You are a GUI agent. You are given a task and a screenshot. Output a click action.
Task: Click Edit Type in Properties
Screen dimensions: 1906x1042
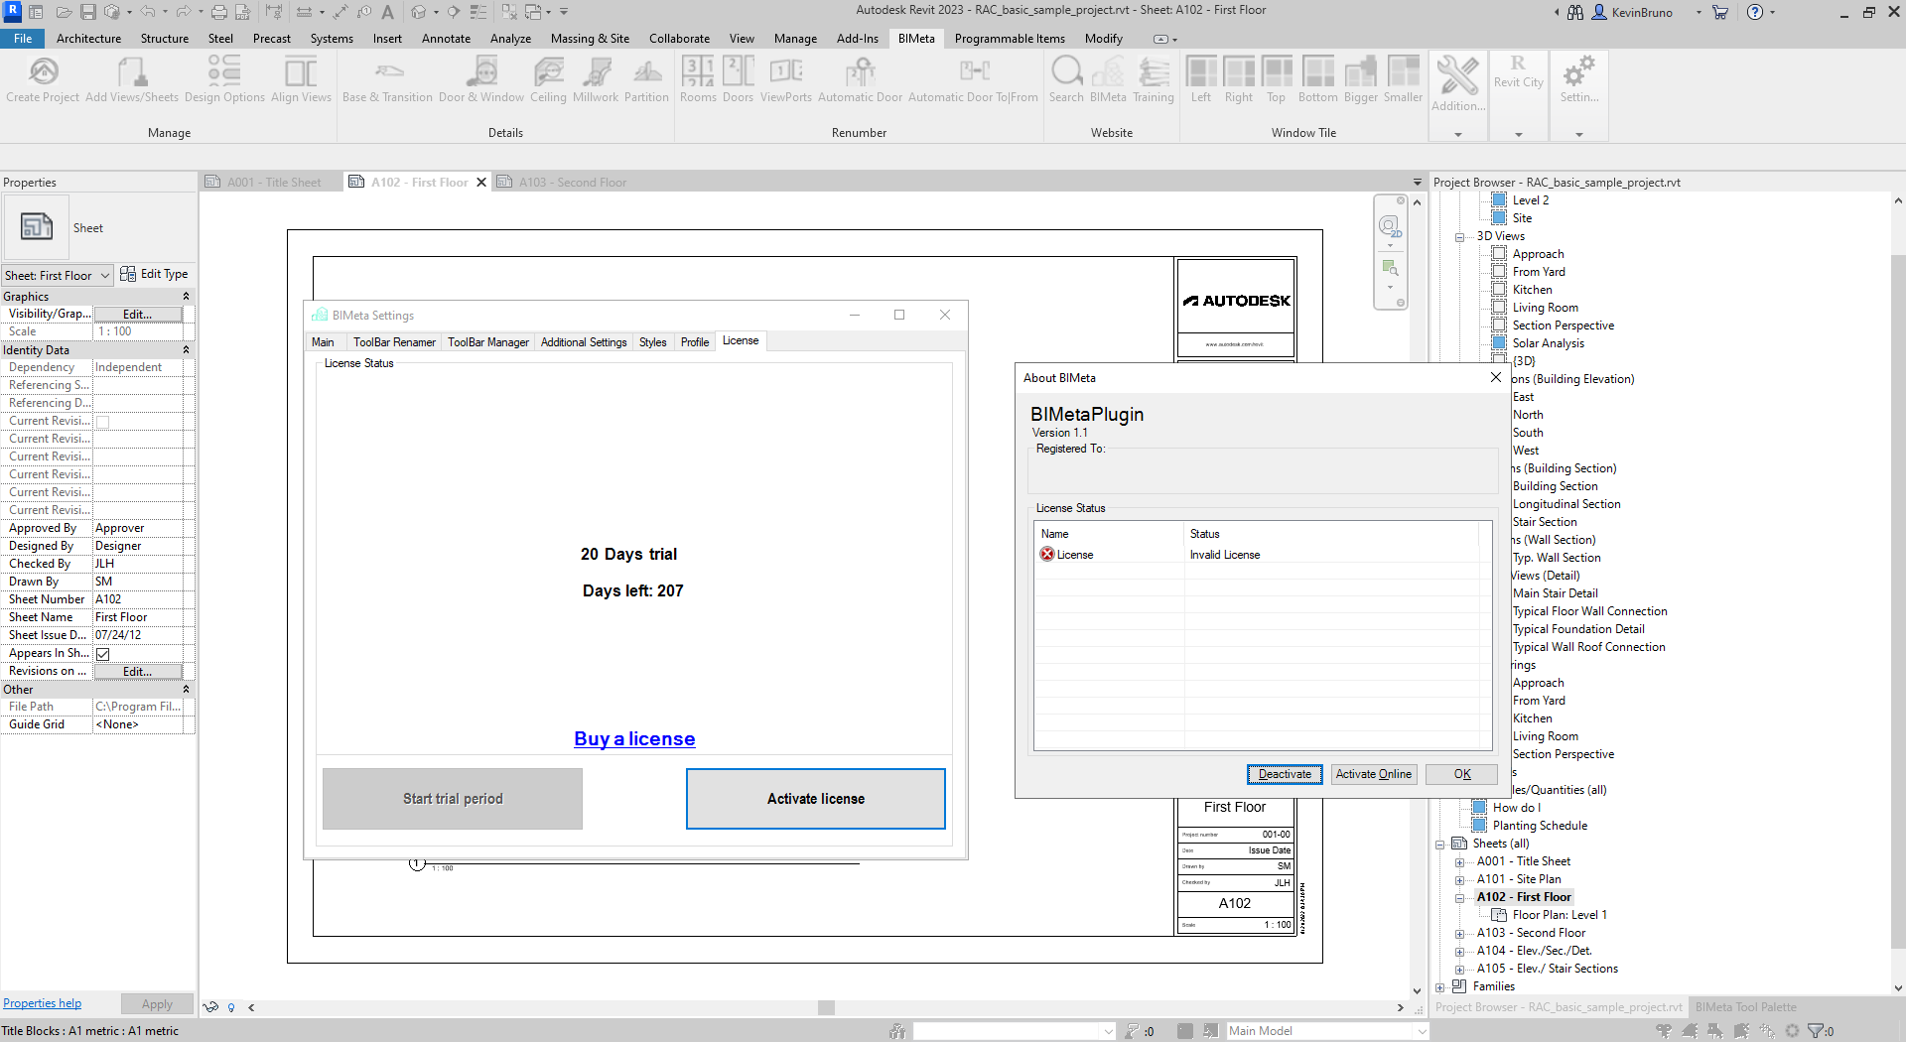[155, 275]
